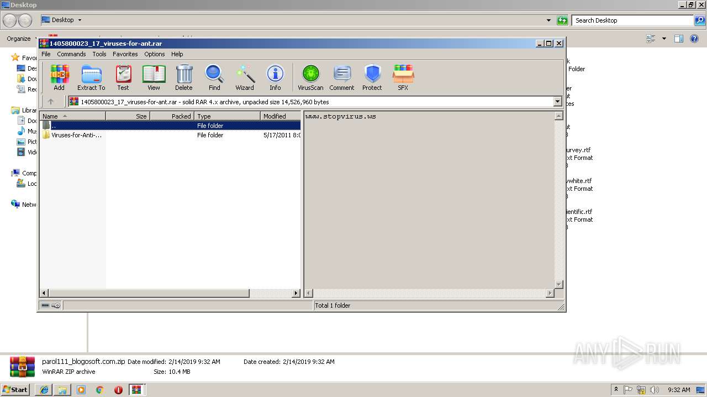Start VirusScan on the archive
Image resolution: width=707 pixels, height=397 pixels.
[x=310, y=77]
